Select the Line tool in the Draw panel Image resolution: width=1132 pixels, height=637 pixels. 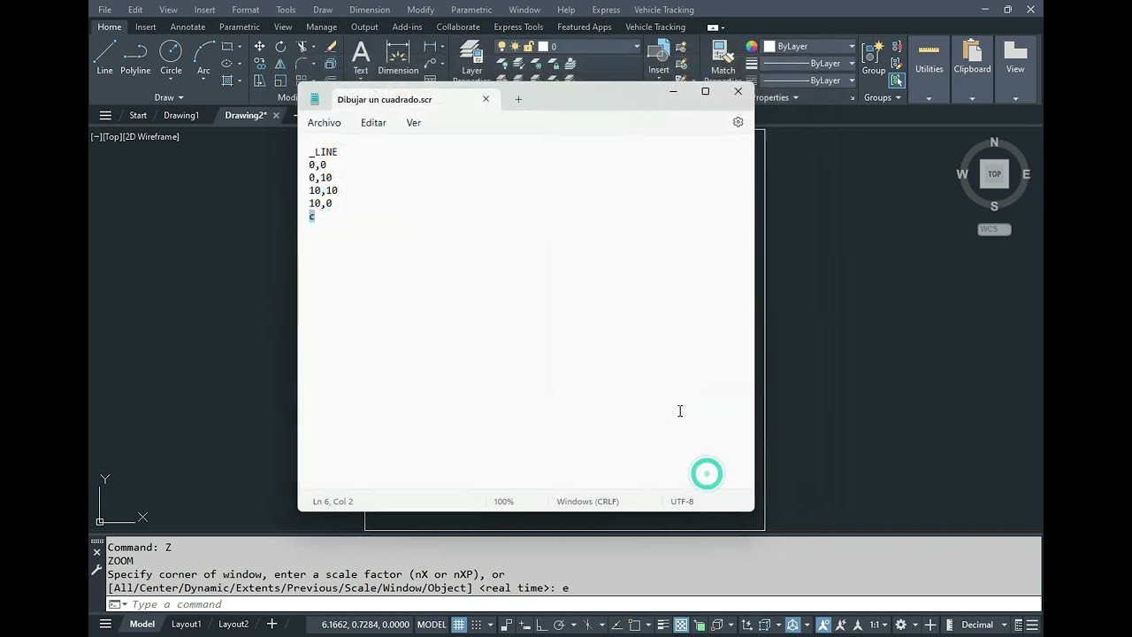[105, 57]
